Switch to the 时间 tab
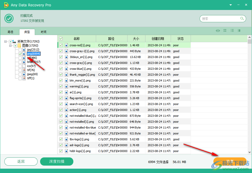The image size is (252, 173). point(43,32)
